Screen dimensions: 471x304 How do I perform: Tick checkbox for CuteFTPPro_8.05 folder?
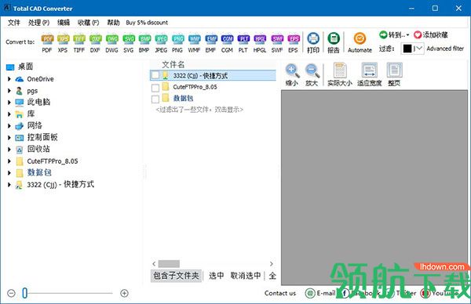point(155,88)
